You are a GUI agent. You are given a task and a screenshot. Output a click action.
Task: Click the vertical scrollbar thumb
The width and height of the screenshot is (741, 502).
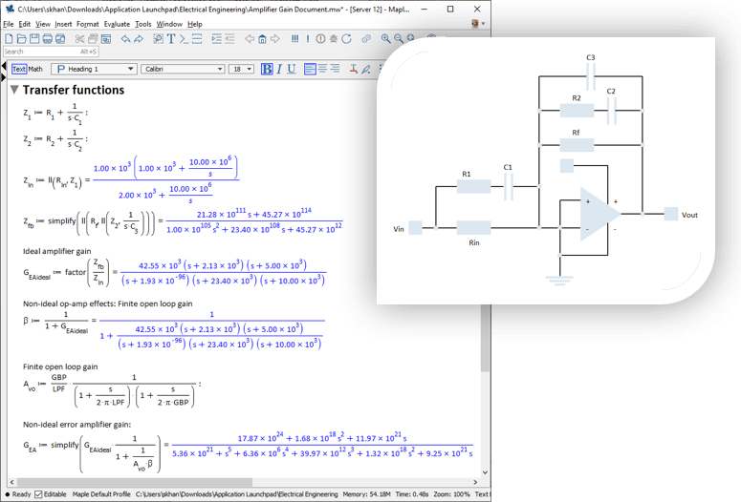[x=485, y=338]
